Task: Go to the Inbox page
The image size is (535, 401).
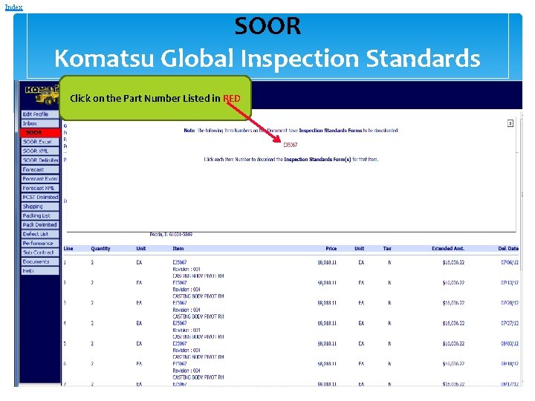Action: coord(40,123)
